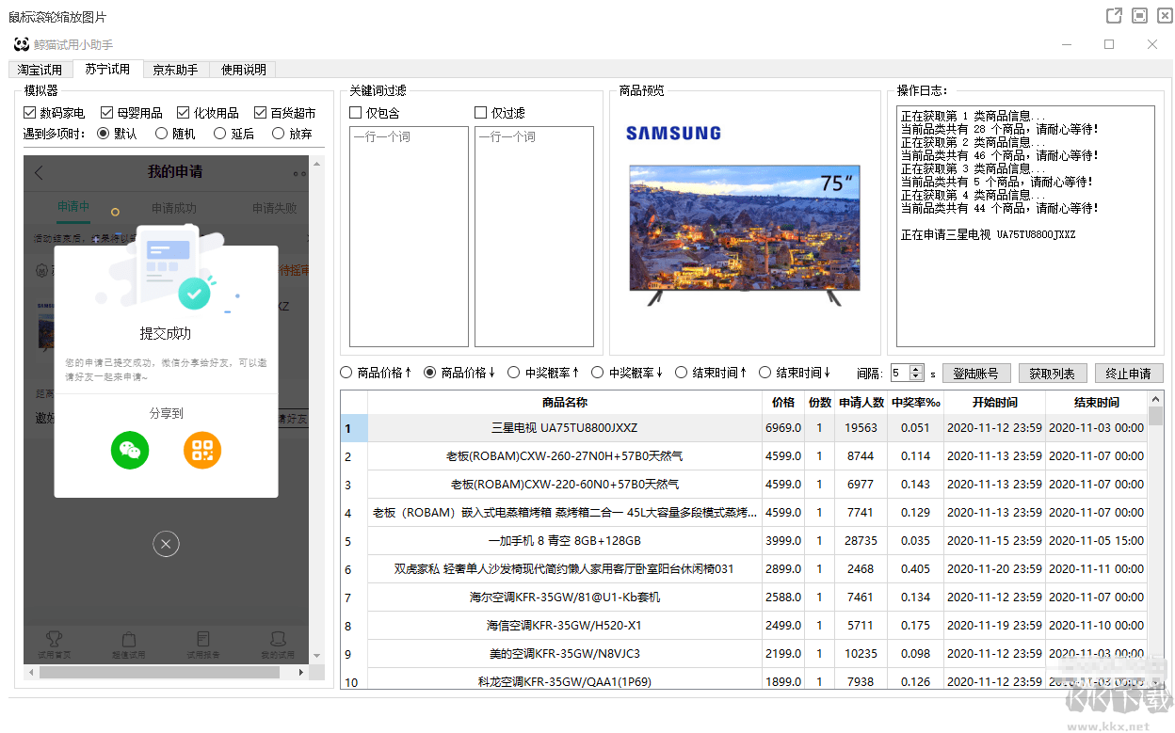
Task: Go back using the arrow beside 我的申请
Action: click(39, 172)
